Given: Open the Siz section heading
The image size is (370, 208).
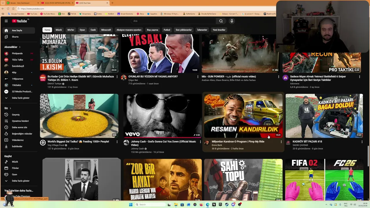Looking at the screenshot, I should click(x=8, y=108).
